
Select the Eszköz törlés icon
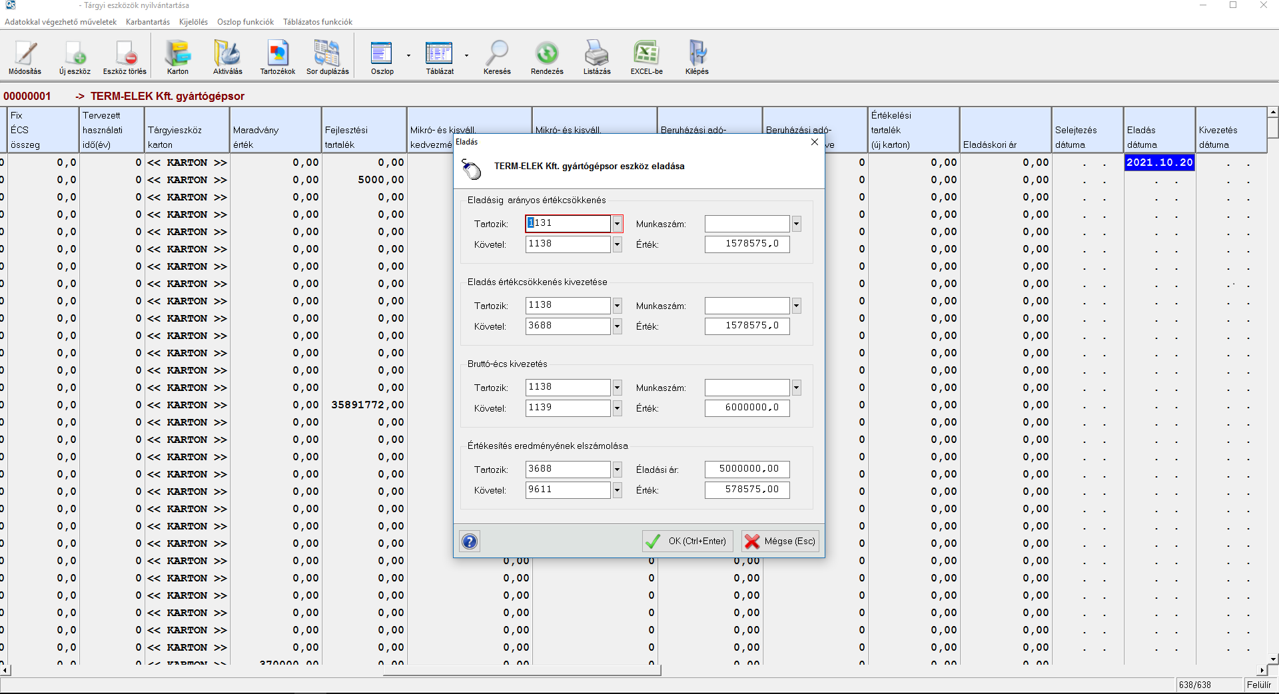tap(125, 54)
